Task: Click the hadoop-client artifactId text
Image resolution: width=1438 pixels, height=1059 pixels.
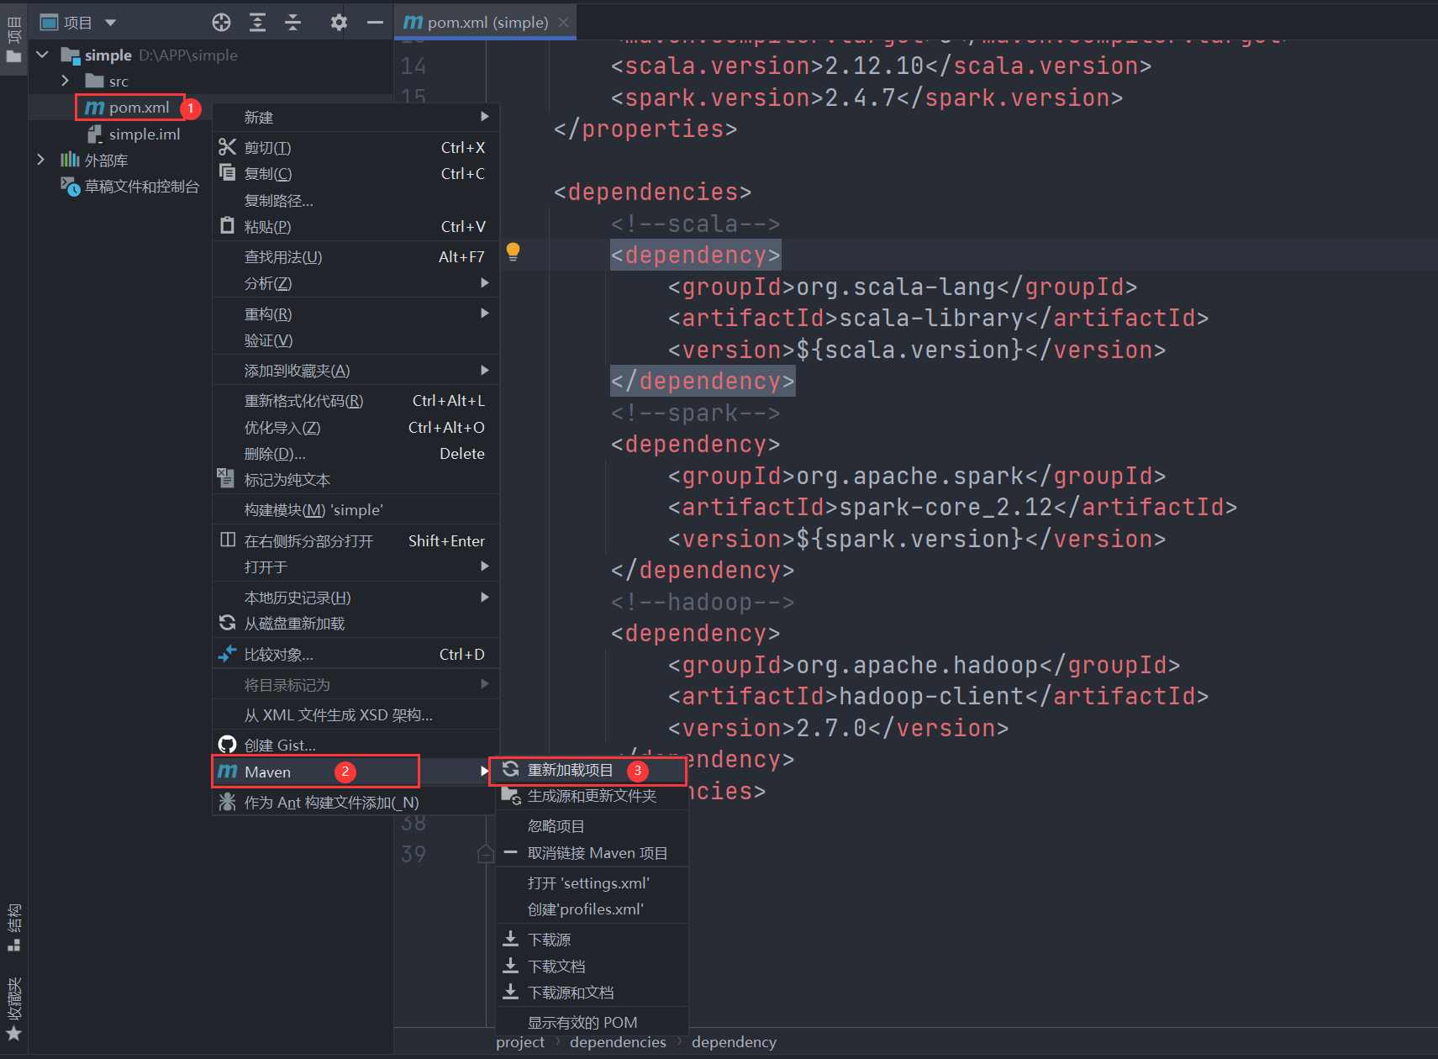Action: [931, 696]
